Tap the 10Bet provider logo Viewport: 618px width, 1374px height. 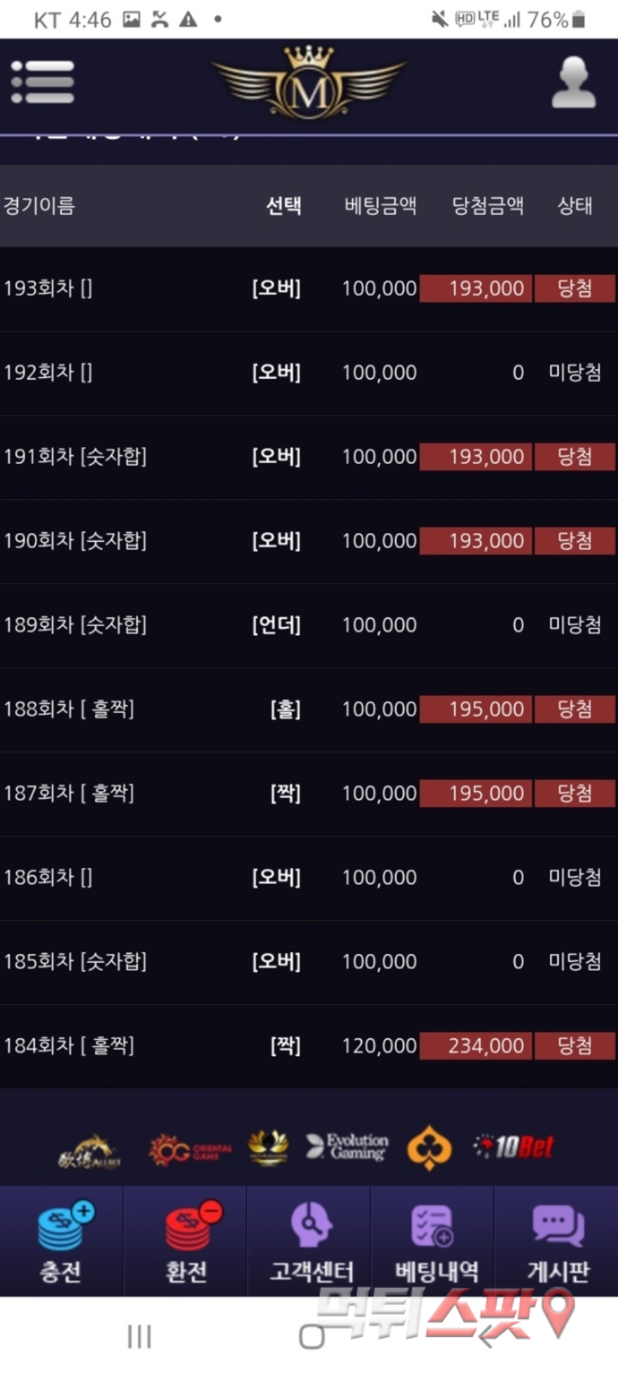click(x=514, y=1146)
